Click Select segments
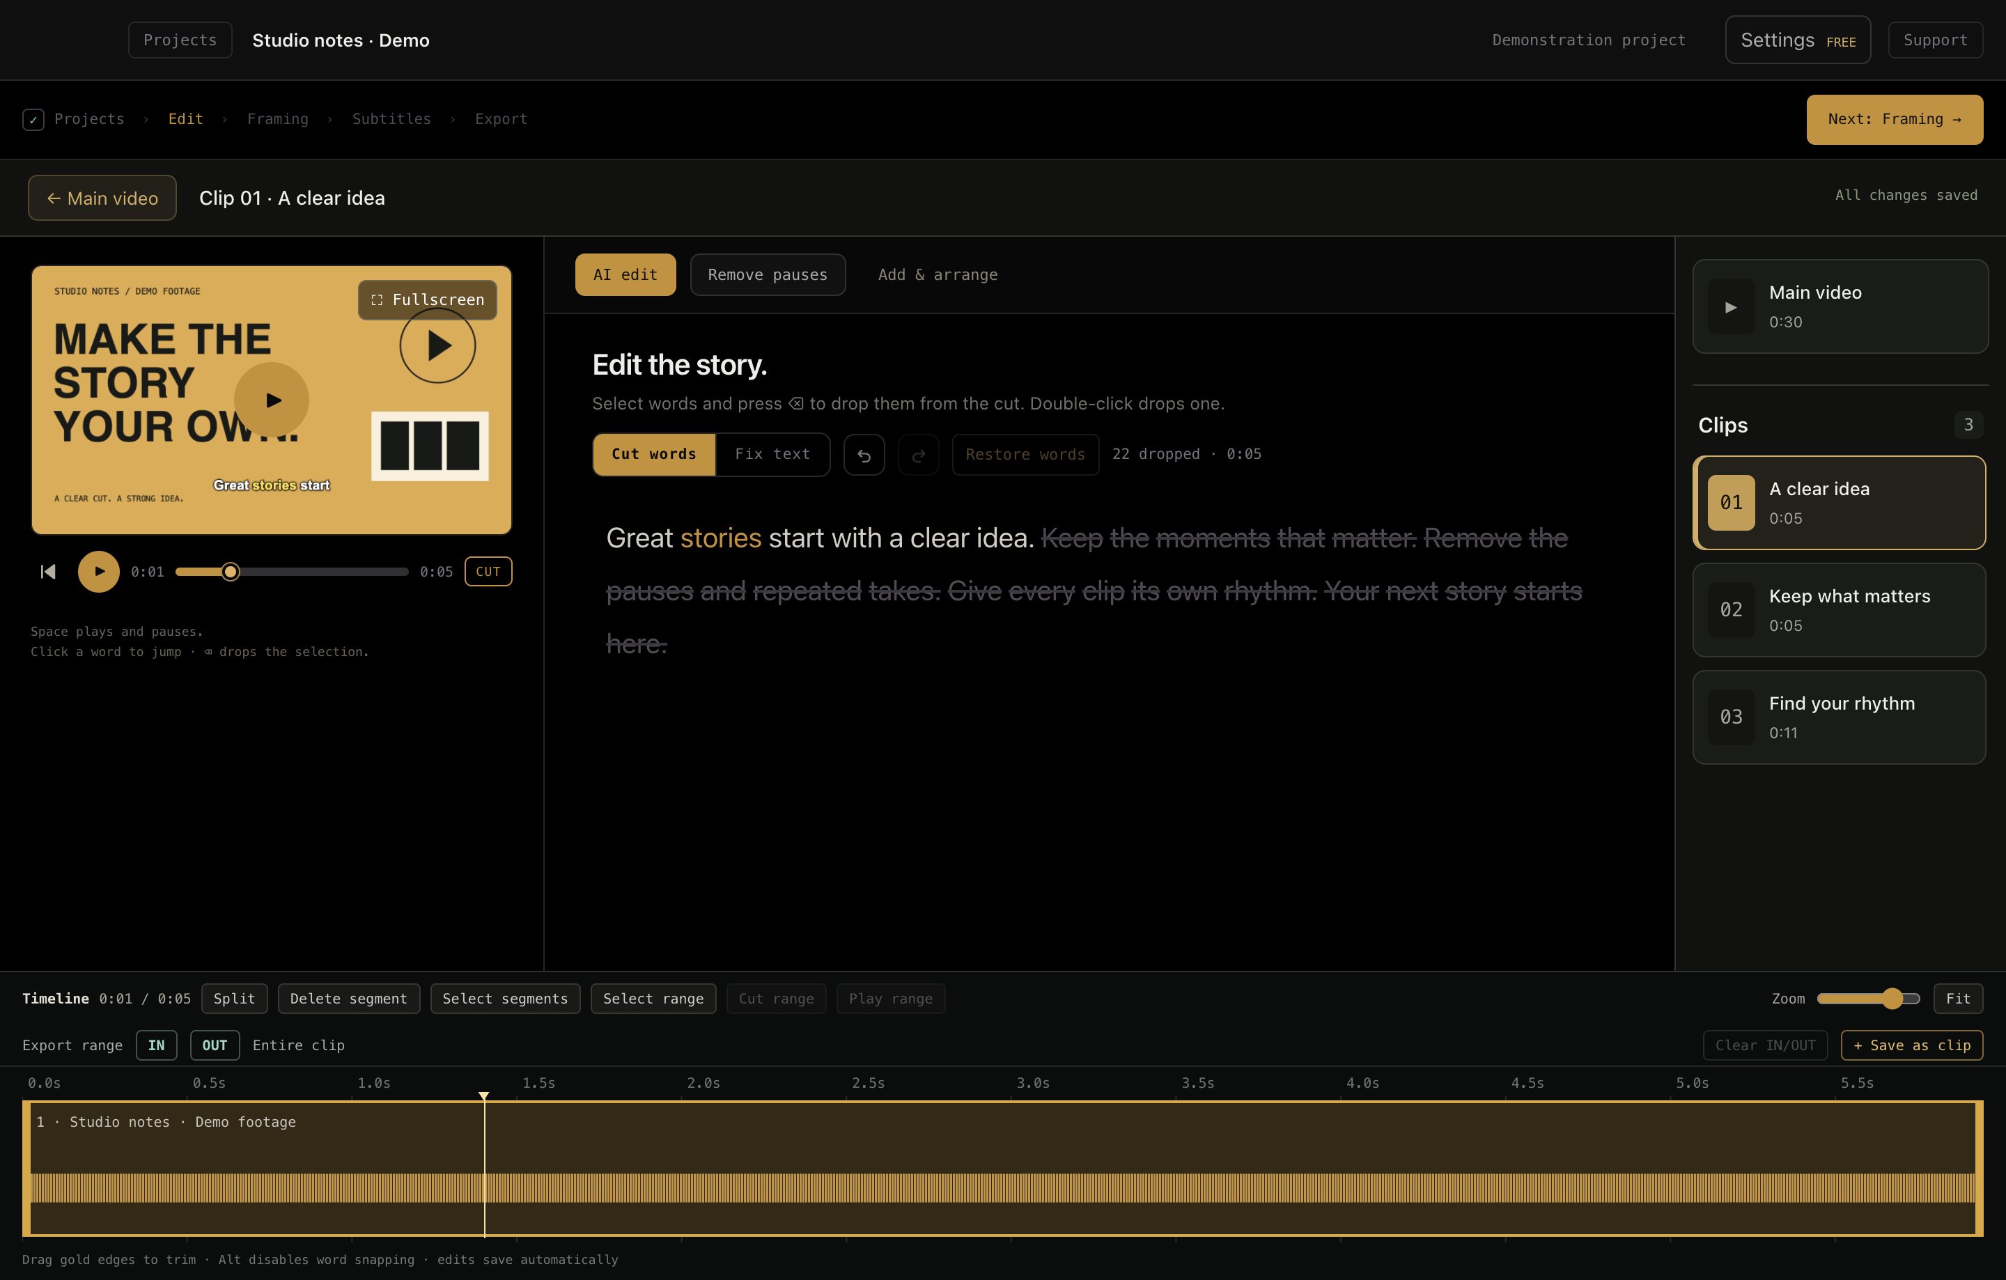This screenshot has width=2006, height=1280. (x=505, y=999)
